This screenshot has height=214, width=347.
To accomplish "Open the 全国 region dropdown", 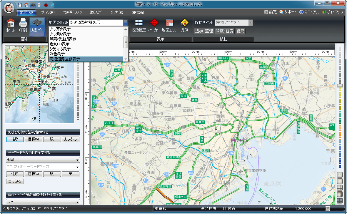I will coord(43,160).
